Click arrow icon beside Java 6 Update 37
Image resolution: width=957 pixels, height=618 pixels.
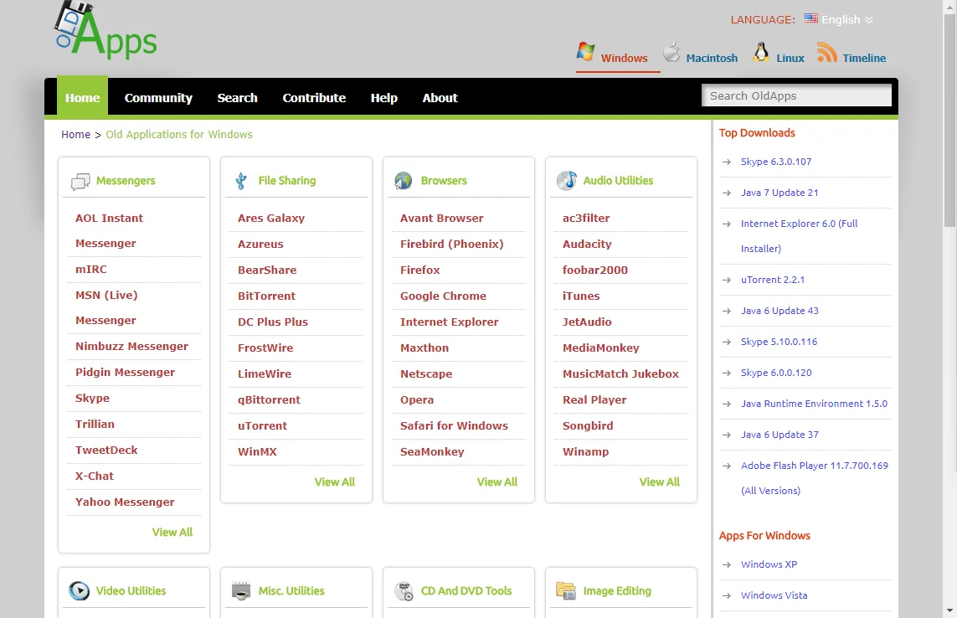coord(726,435)
